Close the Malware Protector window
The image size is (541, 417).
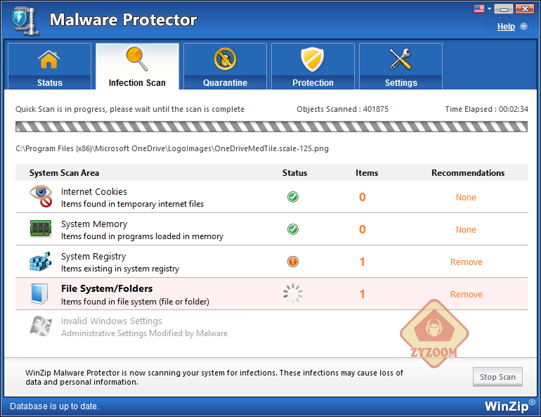[x=525, y=9]
